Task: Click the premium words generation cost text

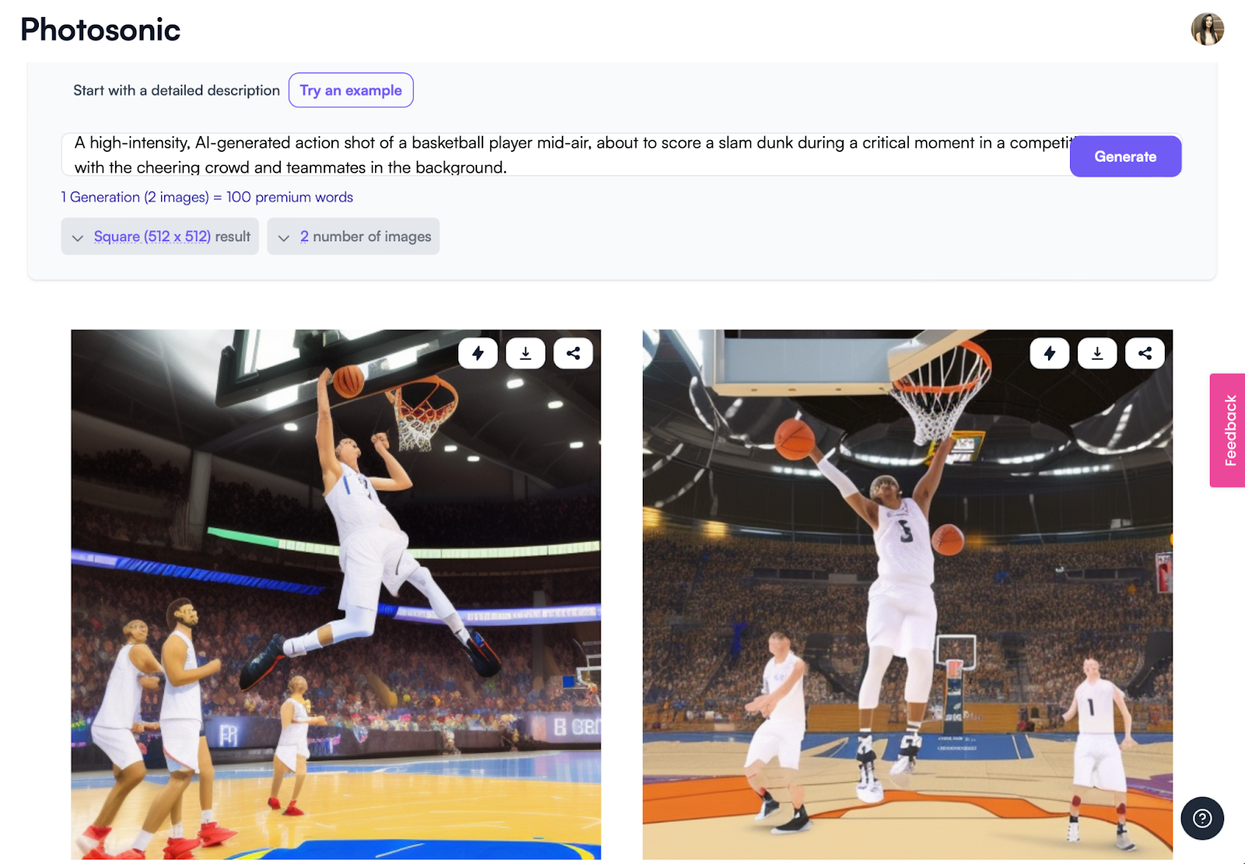Action: [207, 197]
